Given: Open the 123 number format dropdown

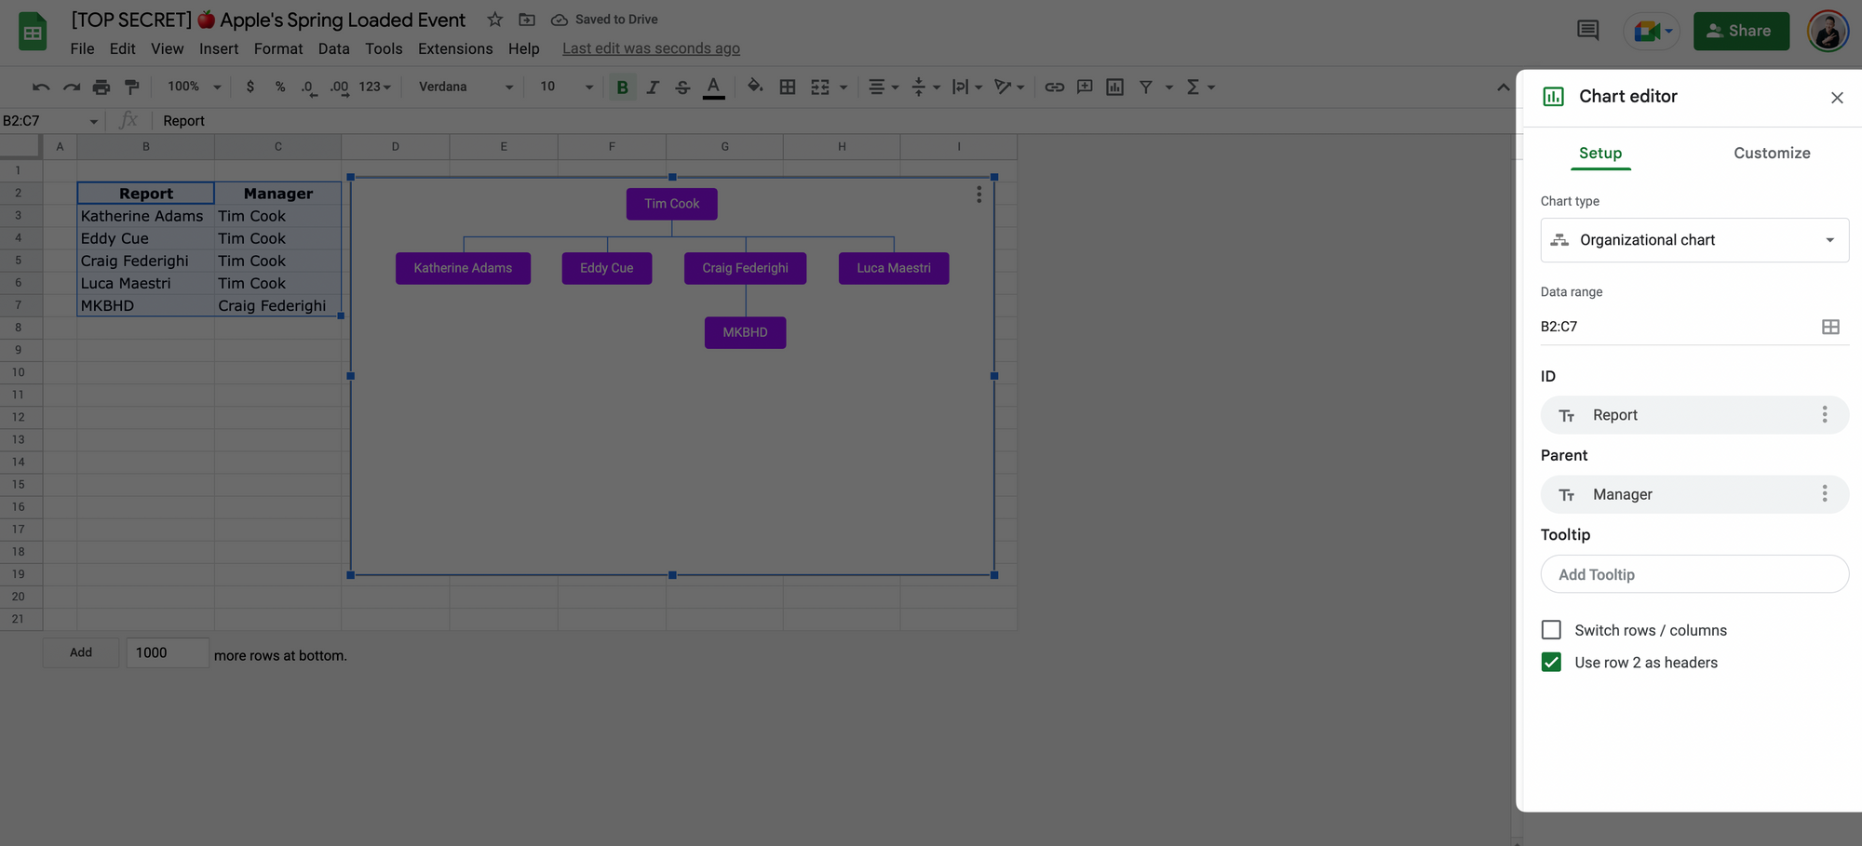Looking at the screenshot, I should (x=374, y=87).
